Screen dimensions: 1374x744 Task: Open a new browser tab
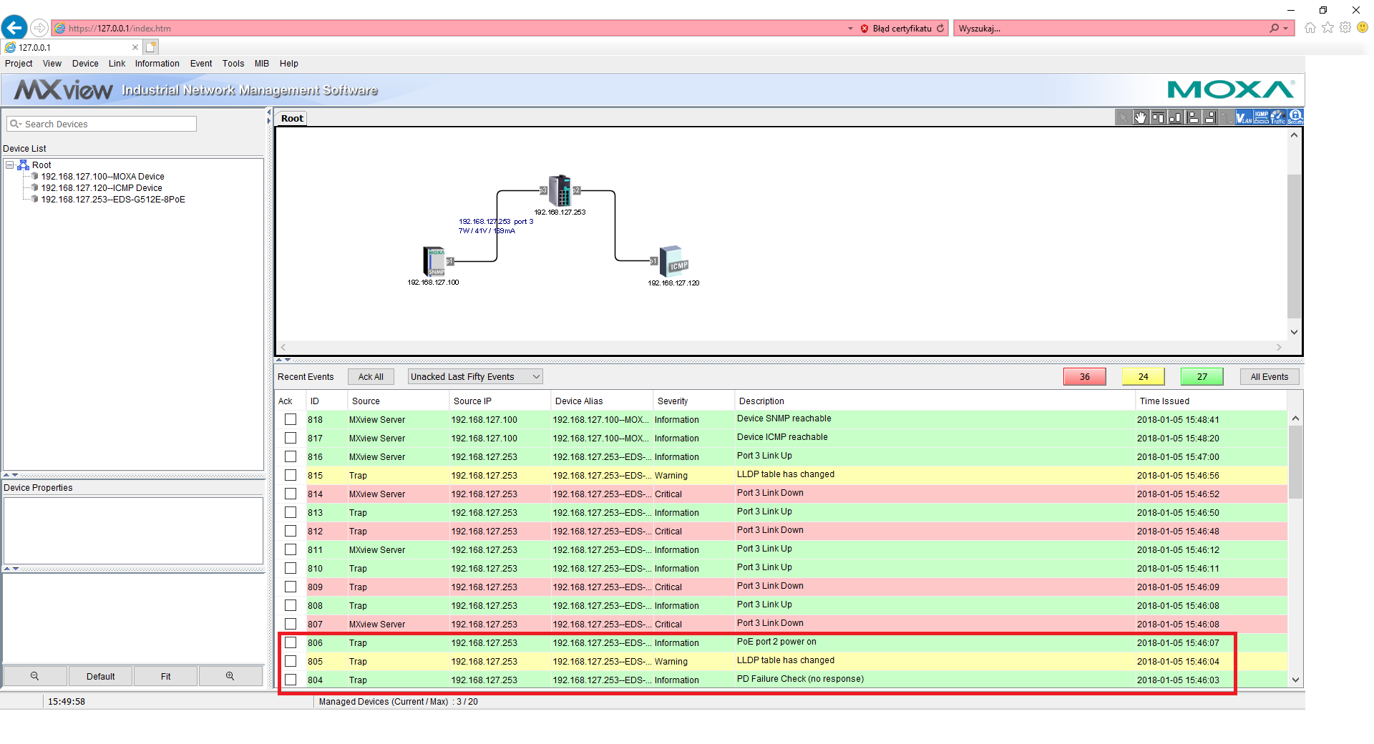(150, 47)
